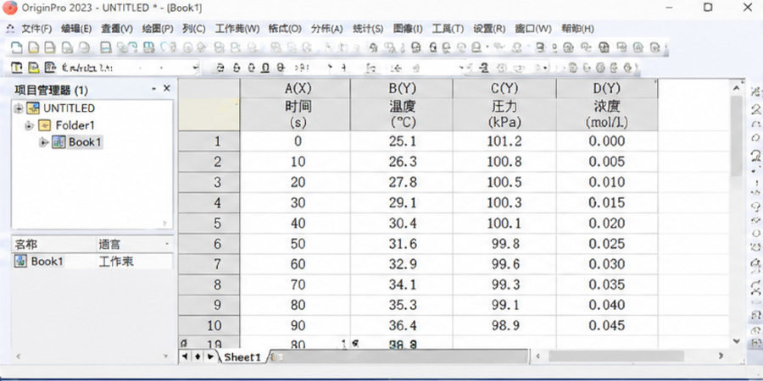Image resolution: width=763 pixels, height=381 pixels.
Task: Open the 图像(I) menu
Action: 408,29
